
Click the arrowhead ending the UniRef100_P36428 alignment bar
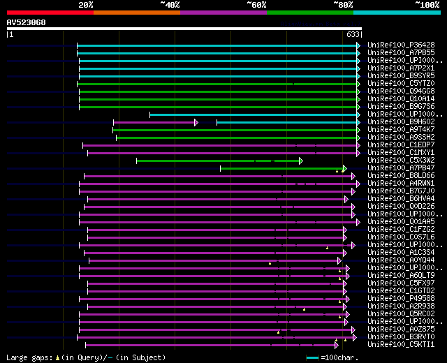(x=358, y=45)
